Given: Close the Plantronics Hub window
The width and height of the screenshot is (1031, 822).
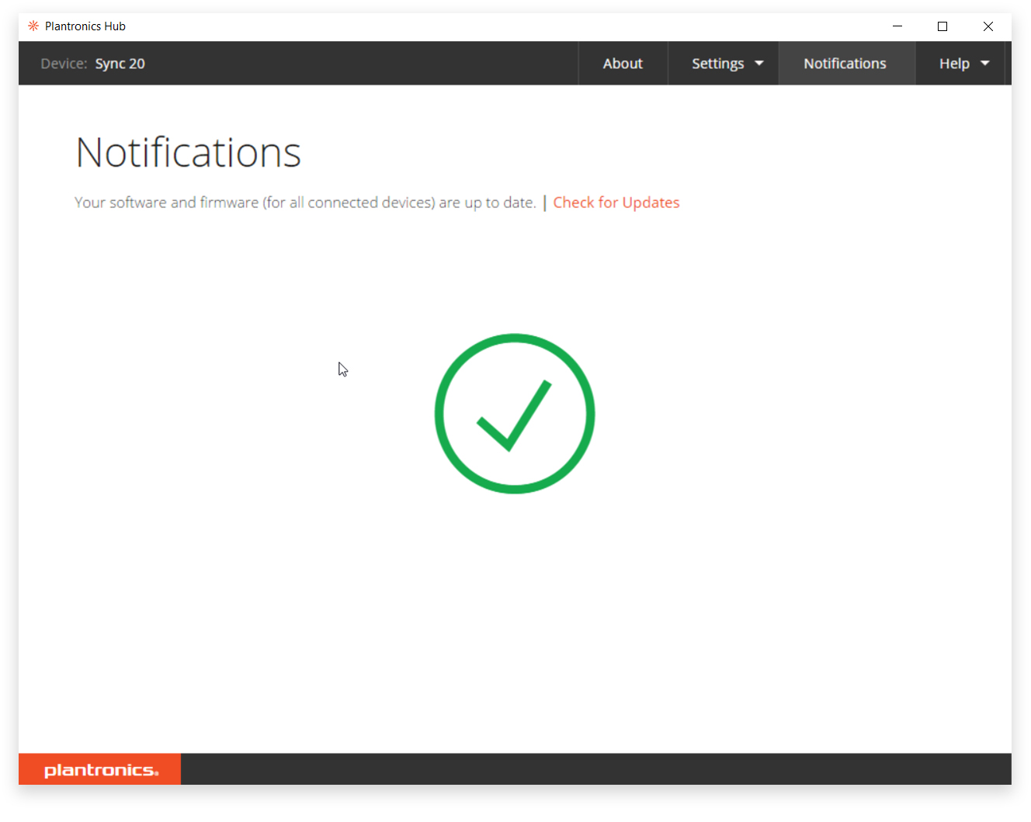Looking at the screenshot, I should click(x=988, y=26).
